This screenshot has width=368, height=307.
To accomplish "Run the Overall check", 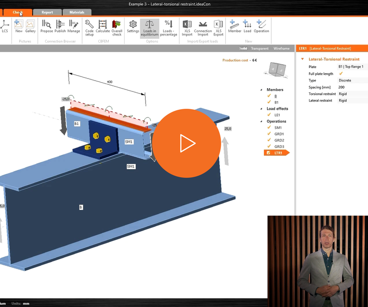I will pos(117,27).
